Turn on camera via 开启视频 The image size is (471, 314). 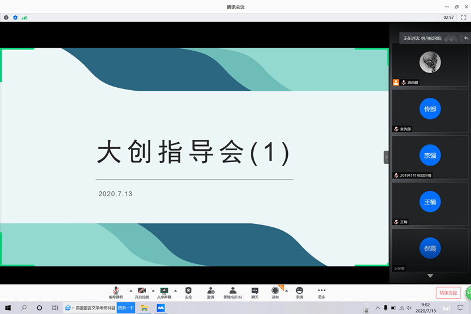pyautogui.click(x=142, y=292)
